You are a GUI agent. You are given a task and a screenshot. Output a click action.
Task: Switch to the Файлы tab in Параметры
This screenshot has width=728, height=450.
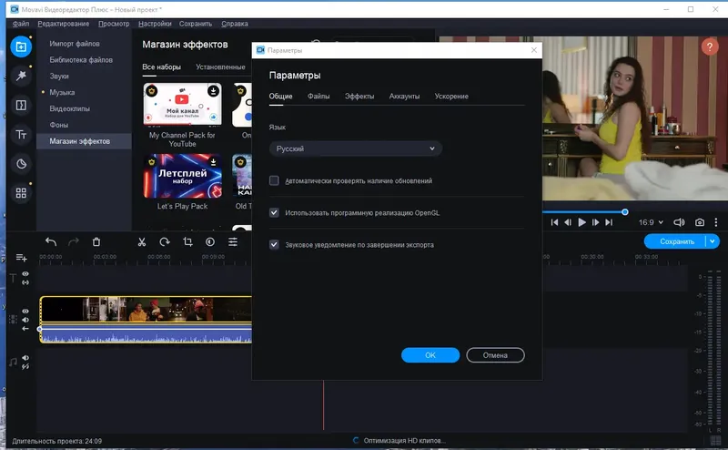coord(318,97)
